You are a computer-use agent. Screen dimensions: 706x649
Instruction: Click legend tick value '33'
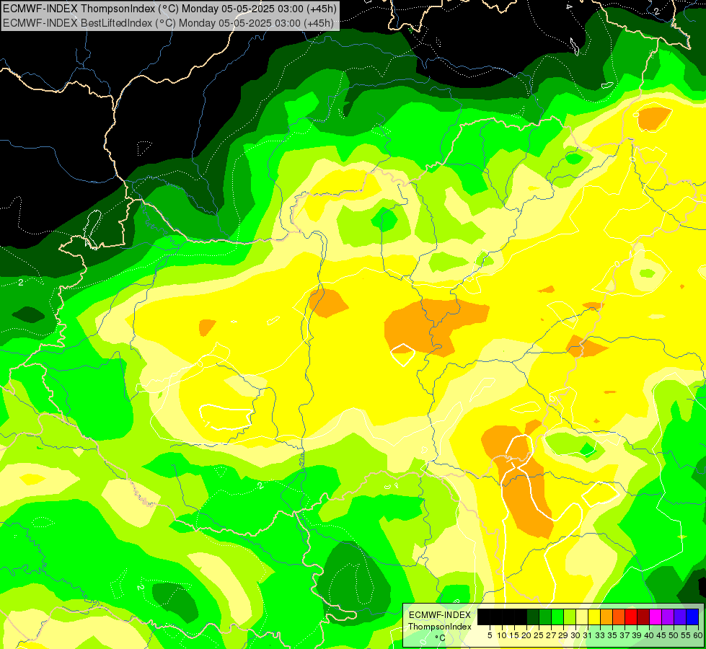[600, 635]
